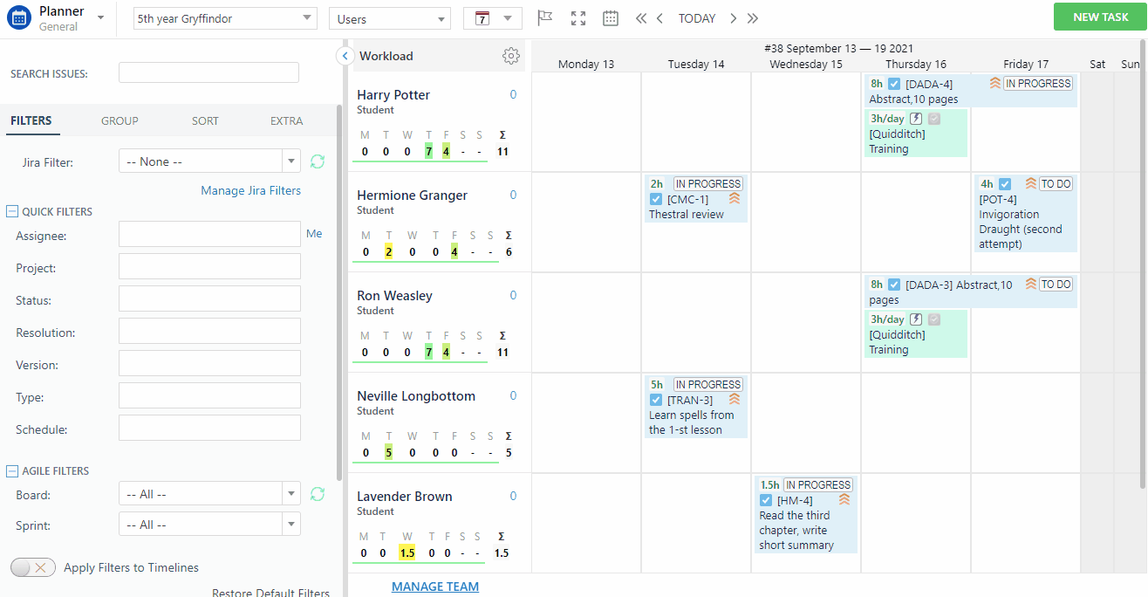The width and height of the screenshot is (1148, 597).
Task: Open the Users view dropdown
Action: (x=390, y=18)
